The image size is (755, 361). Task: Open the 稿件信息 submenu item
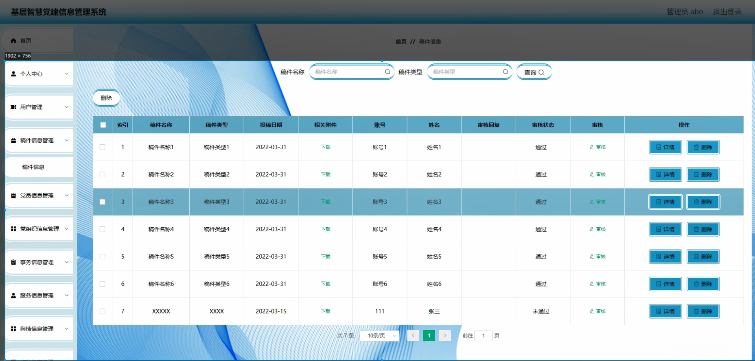tap(33, 167)
